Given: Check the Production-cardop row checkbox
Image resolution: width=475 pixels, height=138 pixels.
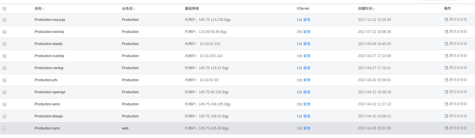Looking at the screenshot, I should coord(4,68).
